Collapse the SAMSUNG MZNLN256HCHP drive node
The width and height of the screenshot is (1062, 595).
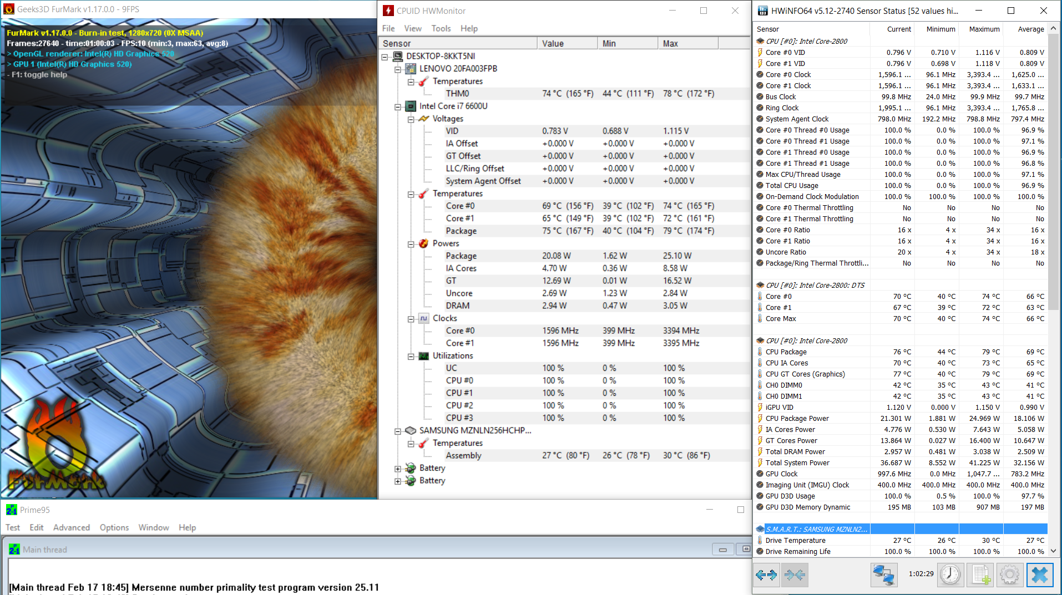point(398,431)
